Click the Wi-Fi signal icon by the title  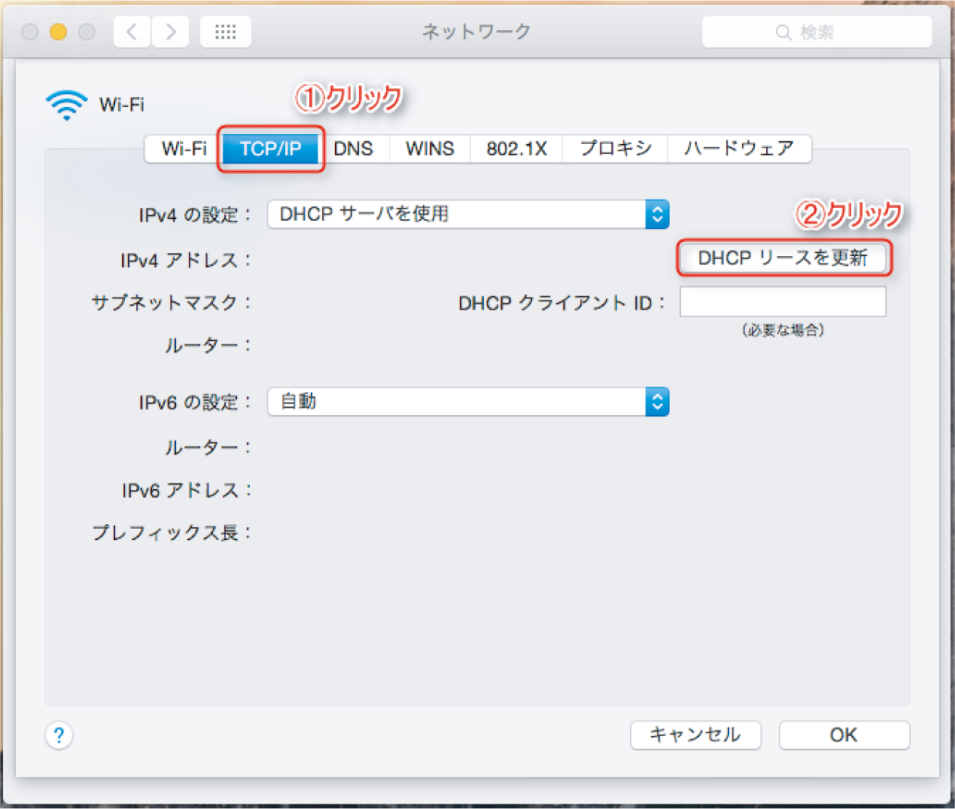[66, 105]
